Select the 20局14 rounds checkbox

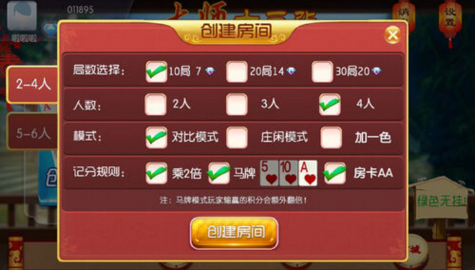coord(237,72)
